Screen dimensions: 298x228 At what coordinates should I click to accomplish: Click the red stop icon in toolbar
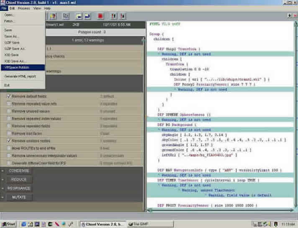[x=100, y=16]
